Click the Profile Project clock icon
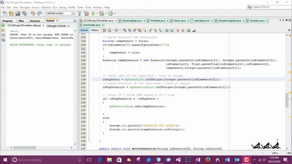The image size is (292, 164). coord(110,13)
